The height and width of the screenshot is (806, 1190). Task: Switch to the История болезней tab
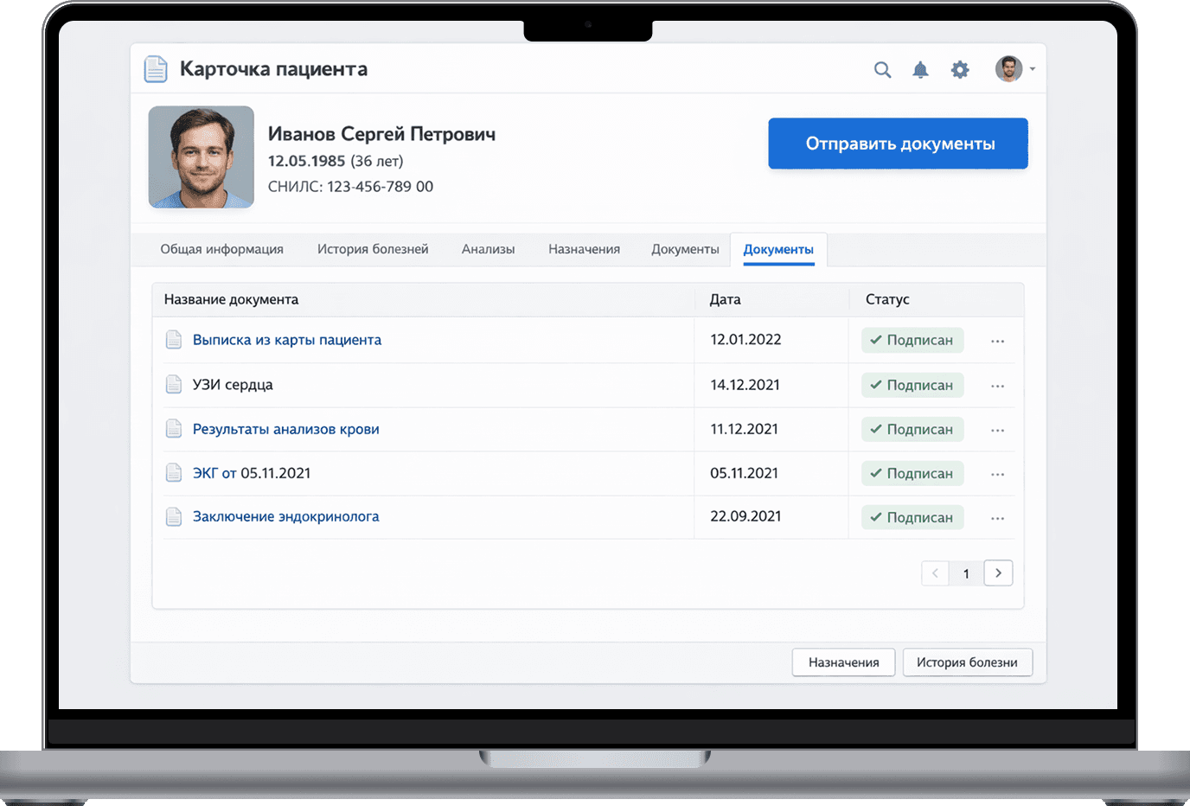pos(373,249)
